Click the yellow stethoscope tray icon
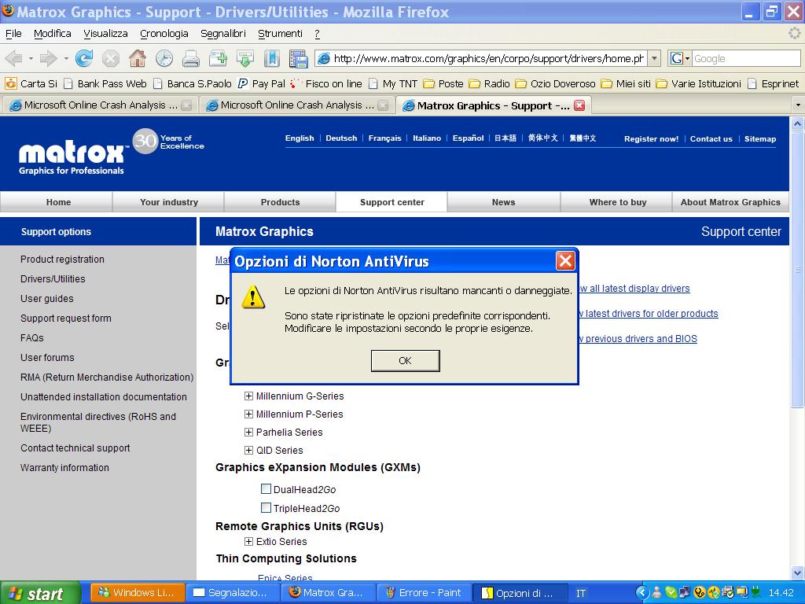The image size is (805, 604). (699, 593)
